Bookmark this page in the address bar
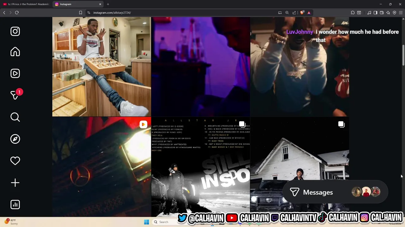Image resolution: width=405 pixels, height=227 pixels. coord(80,13)
